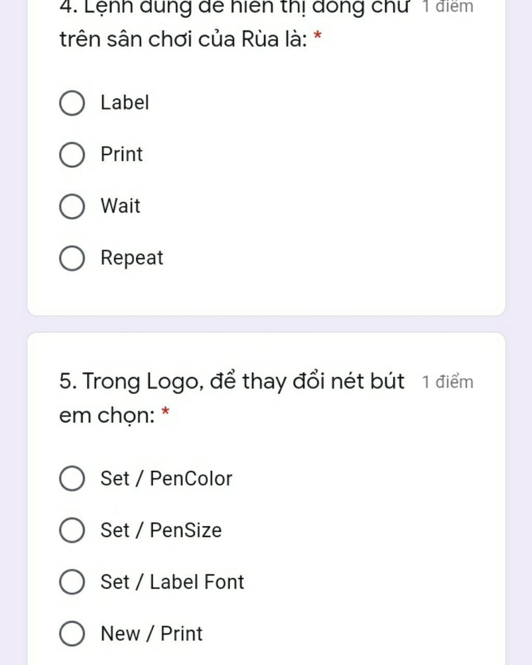Tap the "New / Print" answer text
This screenshot has width=532, height=665.
pyautogui.click(x=151, y=633)
